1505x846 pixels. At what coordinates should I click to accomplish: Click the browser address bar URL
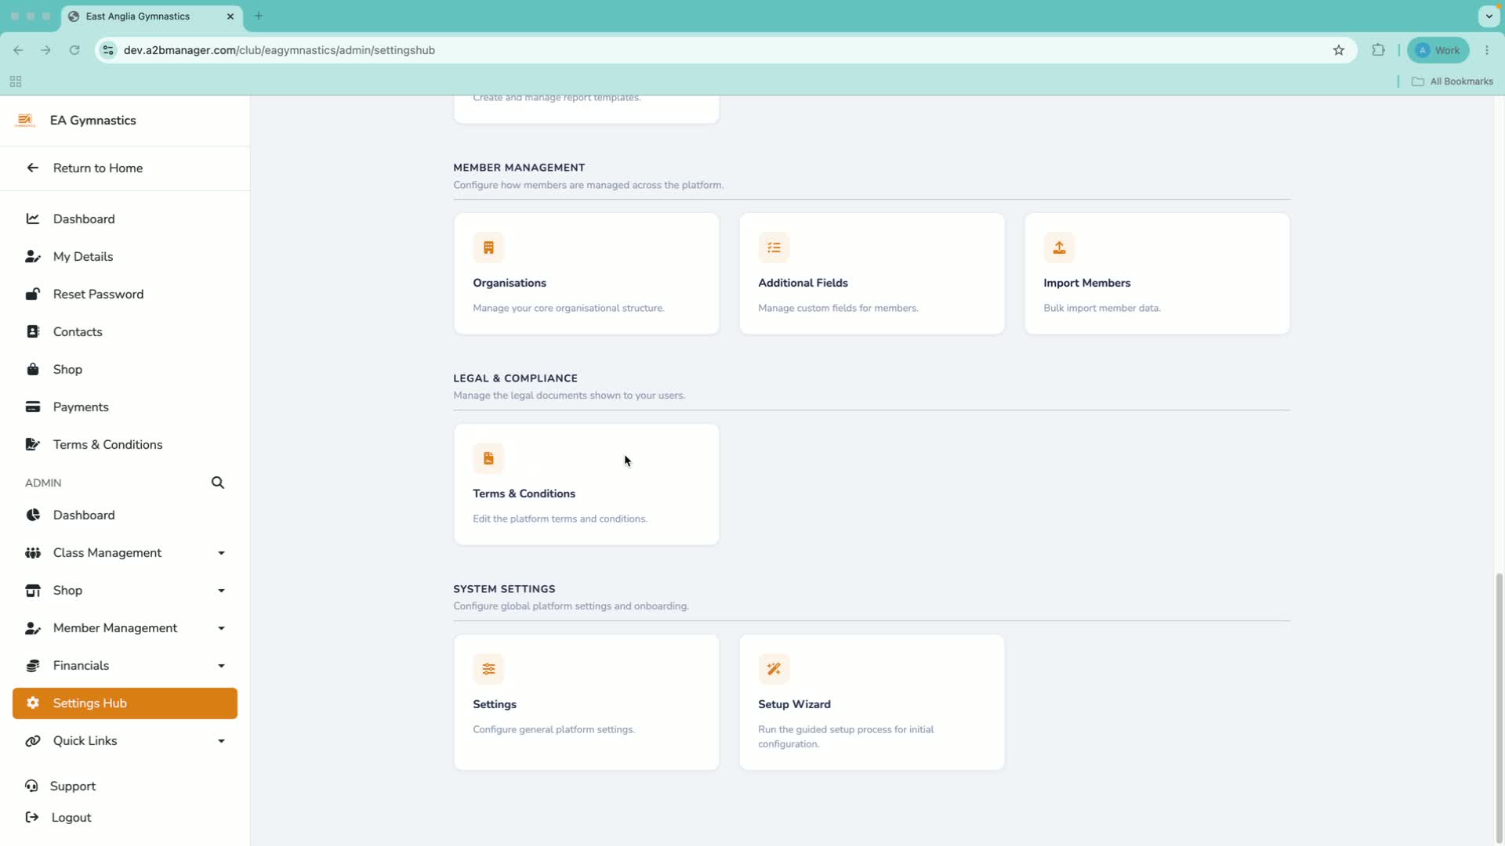tap(279, 50)
